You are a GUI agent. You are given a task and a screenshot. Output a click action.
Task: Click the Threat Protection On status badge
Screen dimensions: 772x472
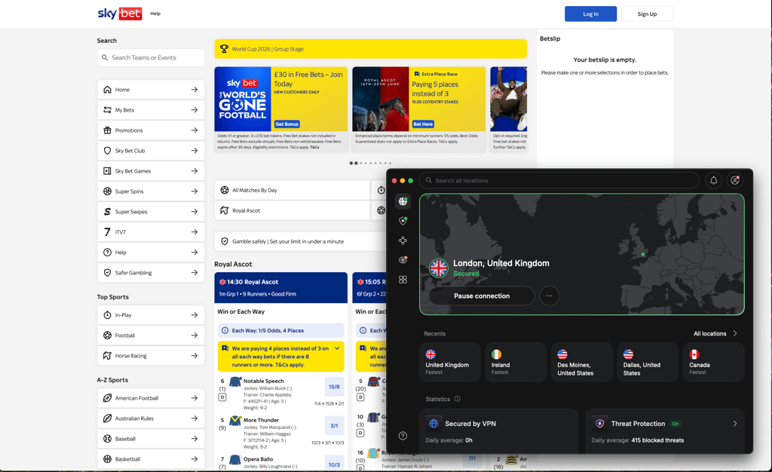675,424
